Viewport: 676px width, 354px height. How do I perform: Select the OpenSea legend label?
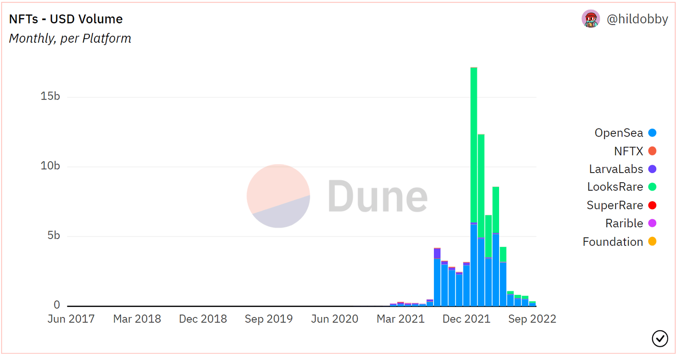[x=619, y=133]
